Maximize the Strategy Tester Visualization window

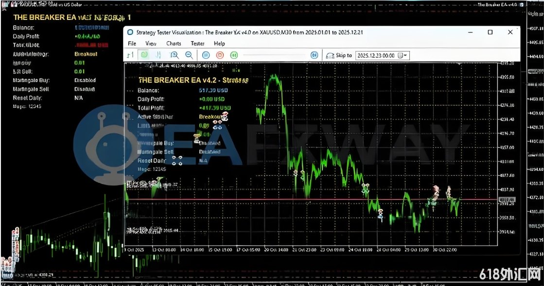tap(490, 32)
